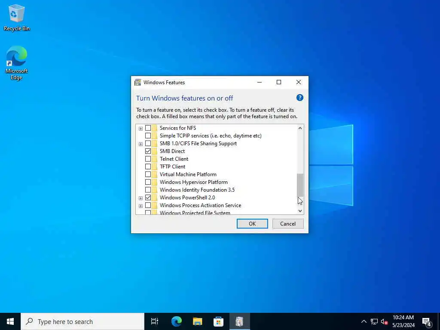Screen dimensions: 440x330
Task: Open the Action Center notifications icon
Action: tap(427, 321)
